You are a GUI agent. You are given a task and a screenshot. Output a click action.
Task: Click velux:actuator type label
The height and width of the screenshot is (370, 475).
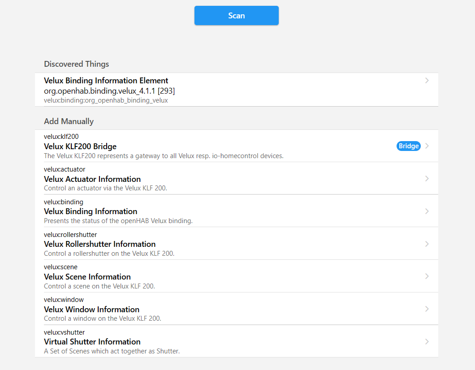click(x=65, y=169)
